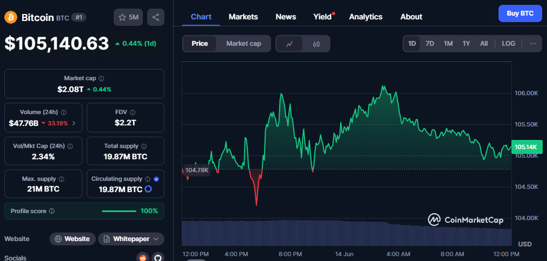Image resolution: width=547 pixels, height=261 pixels.
Task: Open GitHub social link icon
Action: pos(158,258)
